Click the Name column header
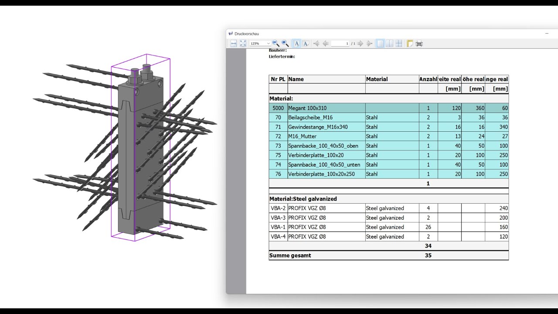The height and width of the screenshot is (314, 558). (327, 79)
